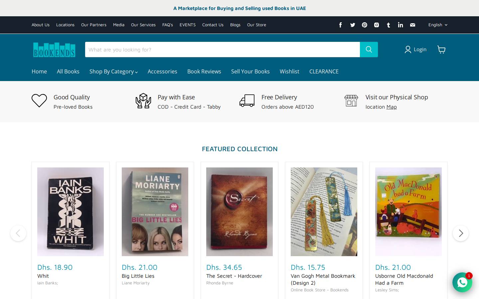This screenshot has width=479, height=299.
Task: Click the 'Big Little Lies' product title
Action: pyautogui.click(x=138, y=276)
